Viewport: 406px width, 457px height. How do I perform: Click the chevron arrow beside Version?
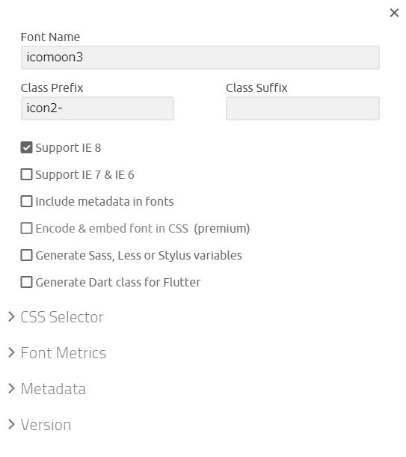[11, 424]
